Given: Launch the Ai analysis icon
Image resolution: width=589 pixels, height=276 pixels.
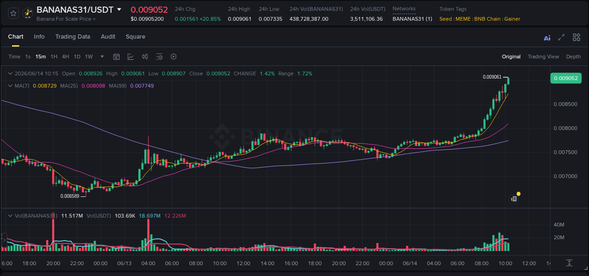Looking at the screenshot, I should (x=547, y=38).
